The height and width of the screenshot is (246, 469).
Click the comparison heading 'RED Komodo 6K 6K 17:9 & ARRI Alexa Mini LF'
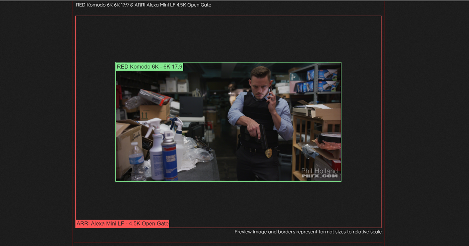[x=144, y=5]
